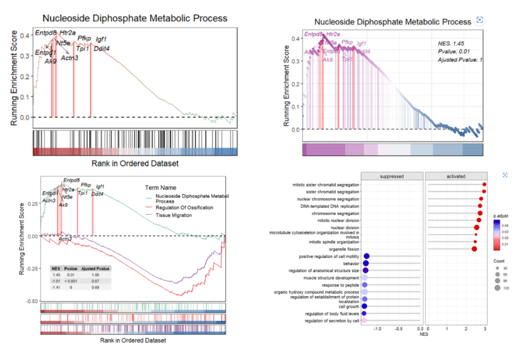Click the Ak9 label in the purple top-right plot
This screenshot has height=352, width=522.
[x=328, y=59]
